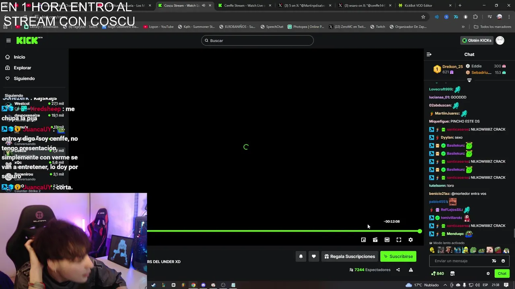Open picture-in-picture player mode
The height and width of the screenshot is (289, 515).
pyautogui.click(x=363, y=240)
